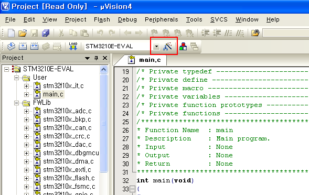Open the File menu
Image resolution: width=309 pixels, height=195 pixels.
click(10, 19)
